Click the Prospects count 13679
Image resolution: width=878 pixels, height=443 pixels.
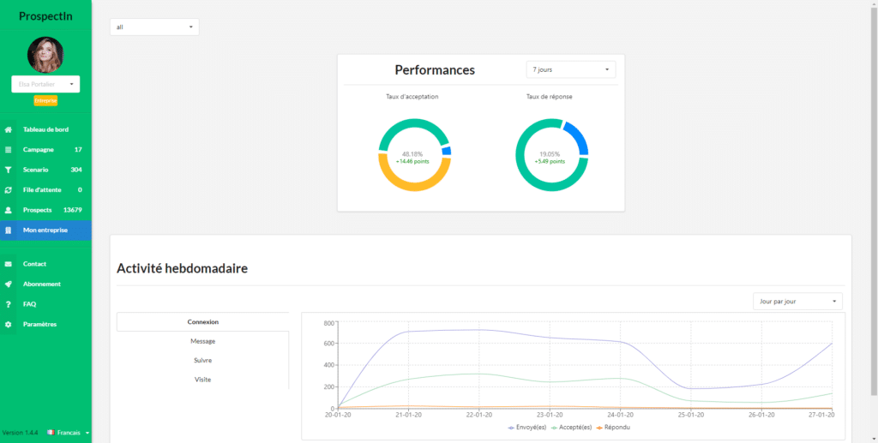point(73,210)
